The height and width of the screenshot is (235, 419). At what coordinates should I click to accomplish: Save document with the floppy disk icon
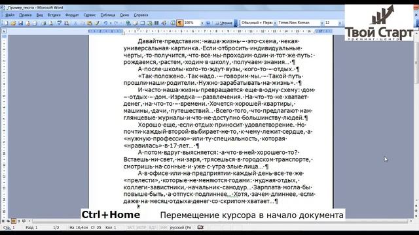point(20,23)
